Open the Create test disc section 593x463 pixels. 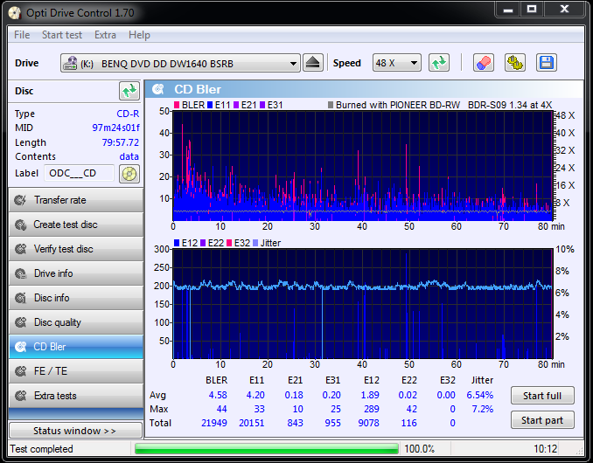[76, 225]
